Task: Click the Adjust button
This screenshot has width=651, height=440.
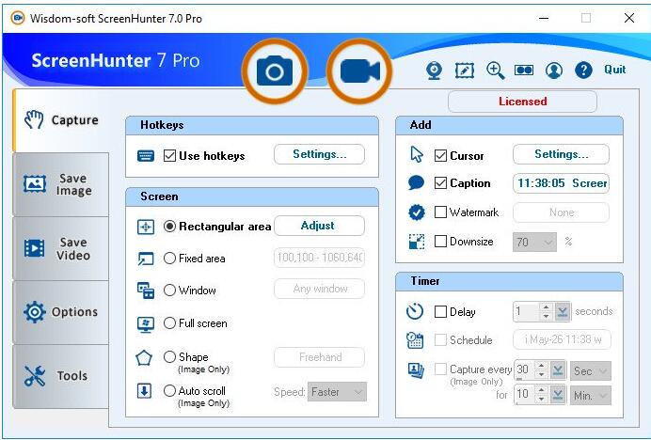Action: [x=319, y=226]
